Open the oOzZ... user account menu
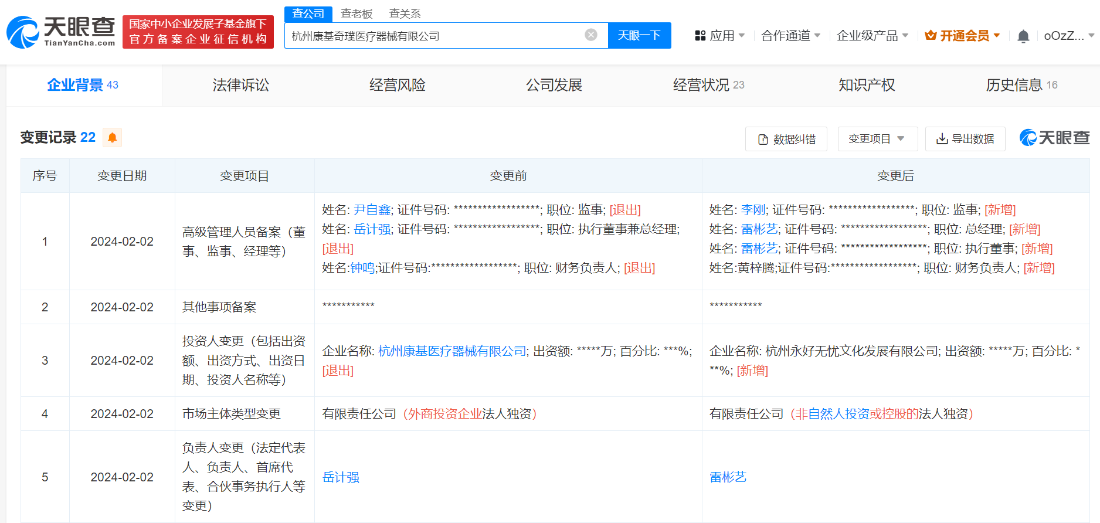1100x523 pixels. [1068, 36]
